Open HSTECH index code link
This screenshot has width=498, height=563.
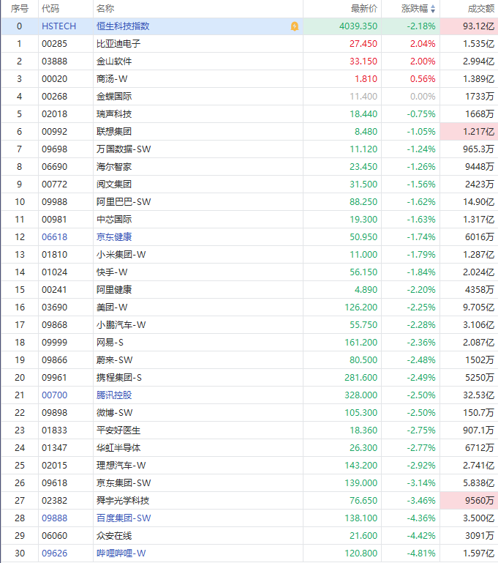pos(59,26)
